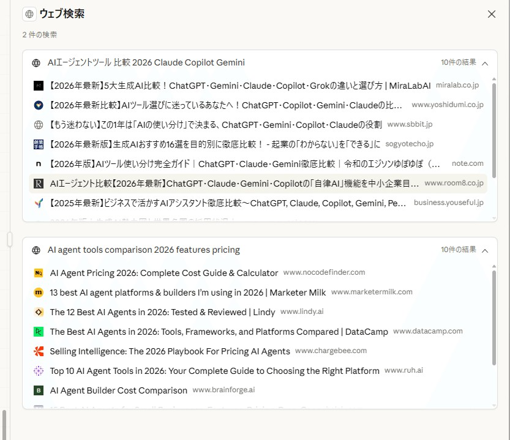Click the scroll-up arrow of first results list
This screenshot has height=440, width=510.
[494, 79]
